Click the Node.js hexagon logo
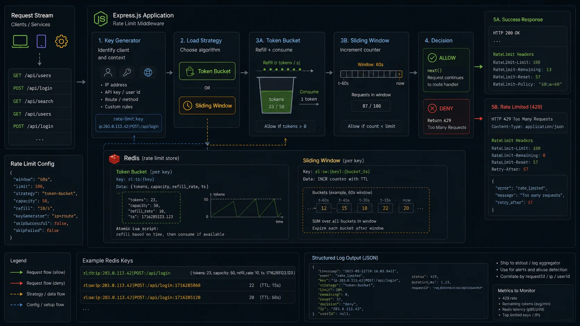 [x=101, y=19]
